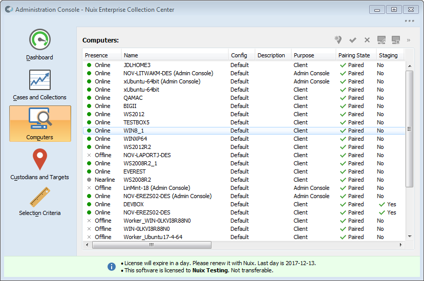Click the staging Yes checkmark for DEVBOX

tap(382, 205)
